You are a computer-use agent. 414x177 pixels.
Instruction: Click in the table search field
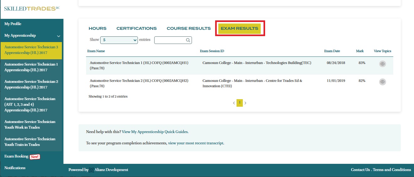click(x=170, y=40)
